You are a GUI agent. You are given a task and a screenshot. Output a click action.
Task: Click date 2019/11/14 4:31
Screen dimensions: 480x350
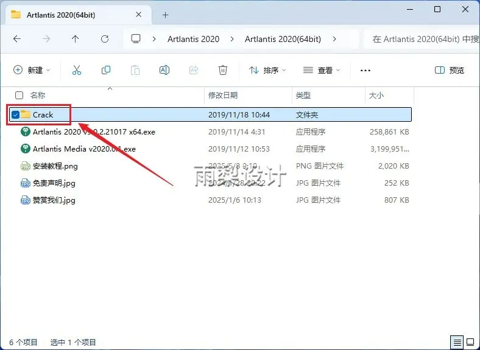pos(236,132)
